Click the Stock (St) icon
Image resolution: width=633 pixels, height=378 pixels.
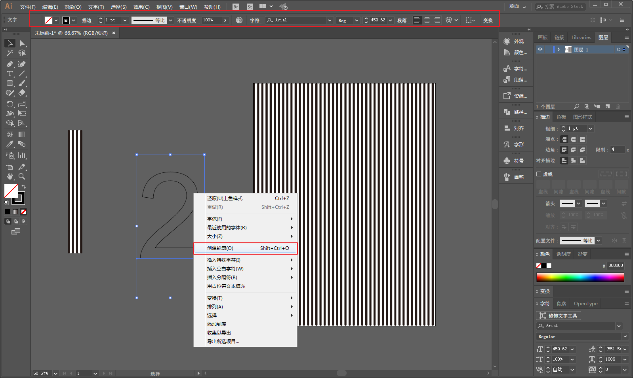point(250,7)
